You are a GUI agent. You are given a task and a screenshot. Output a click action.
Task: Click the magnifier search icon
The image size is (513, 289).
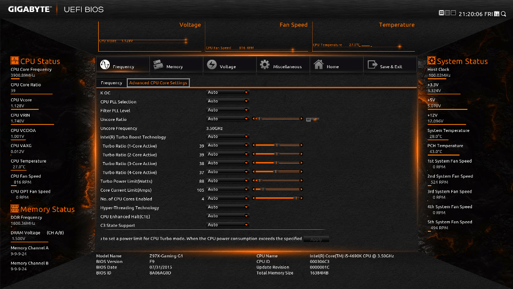point(503,14)
